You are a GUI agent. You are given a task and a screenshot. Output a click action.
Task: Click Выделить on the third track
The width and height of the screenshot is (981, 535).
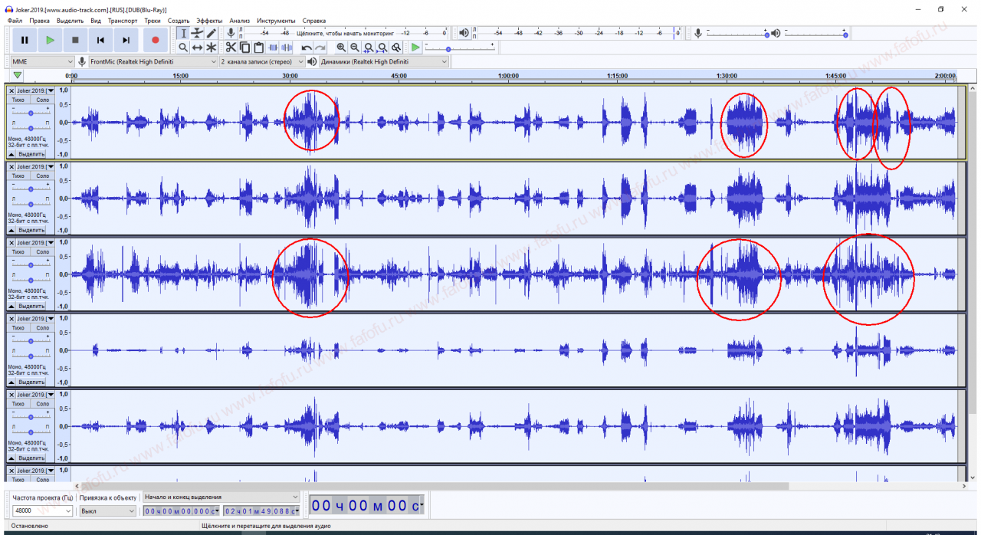pos(31,306)
